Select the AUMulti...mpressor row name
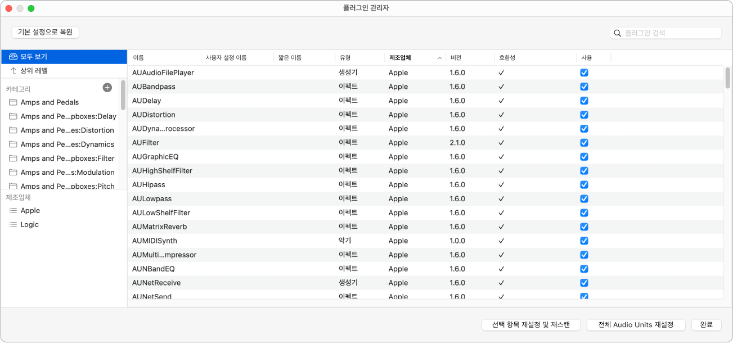Image resolution: width=733 pixels, height=344 pixels. tap(164, 255)
